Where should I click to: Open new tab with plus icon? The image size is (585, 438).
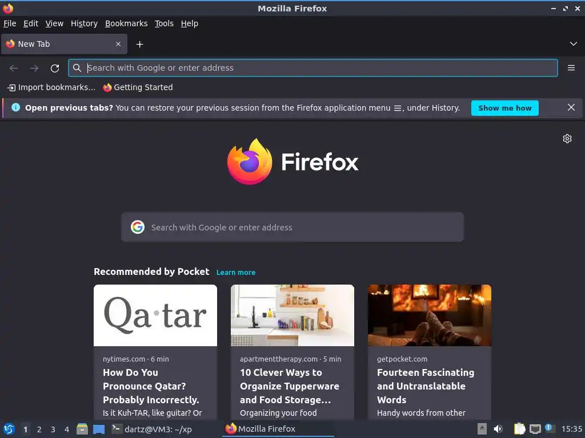139,44
